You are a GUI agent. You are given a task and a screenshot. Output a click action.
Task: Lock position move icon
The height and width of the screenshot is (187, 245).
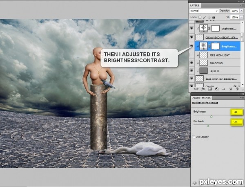(x=209, y=17)
